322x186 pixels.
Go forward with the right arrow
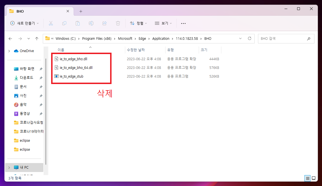click(20, 39)
